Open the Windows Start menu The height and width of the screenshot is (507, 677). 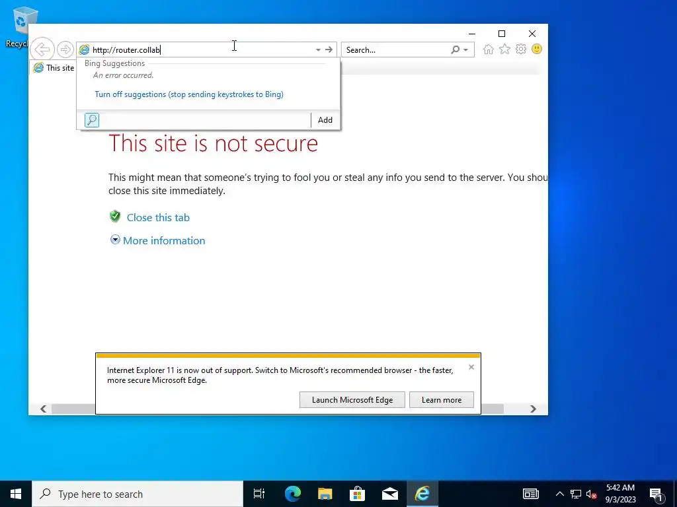click(16, 494)
